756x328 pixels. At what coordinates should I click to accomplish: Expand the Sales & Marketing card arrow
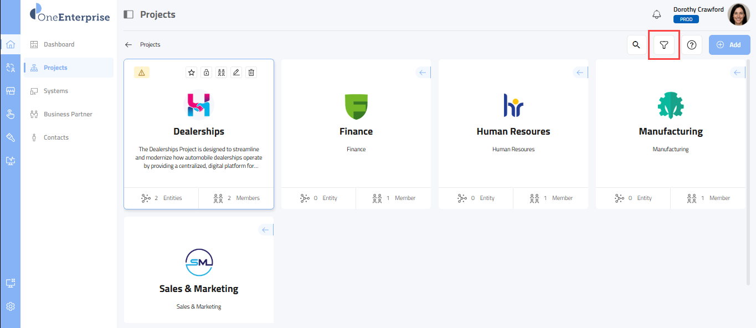click(x=265, y=230)
